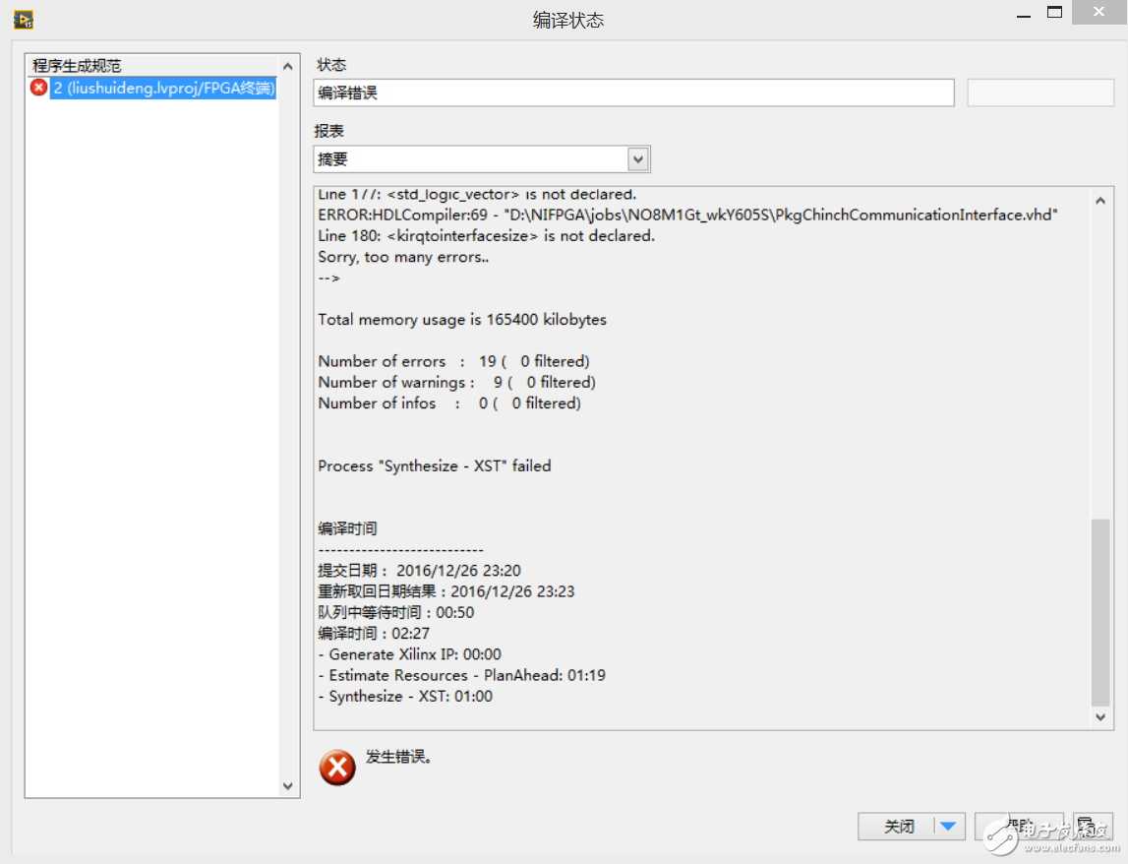This screenshot has height=864, width=1128.
Task: Click the 'Process "Synthesize - XST" failed' line
Action: pyautogui.click(x=435, y=465)
